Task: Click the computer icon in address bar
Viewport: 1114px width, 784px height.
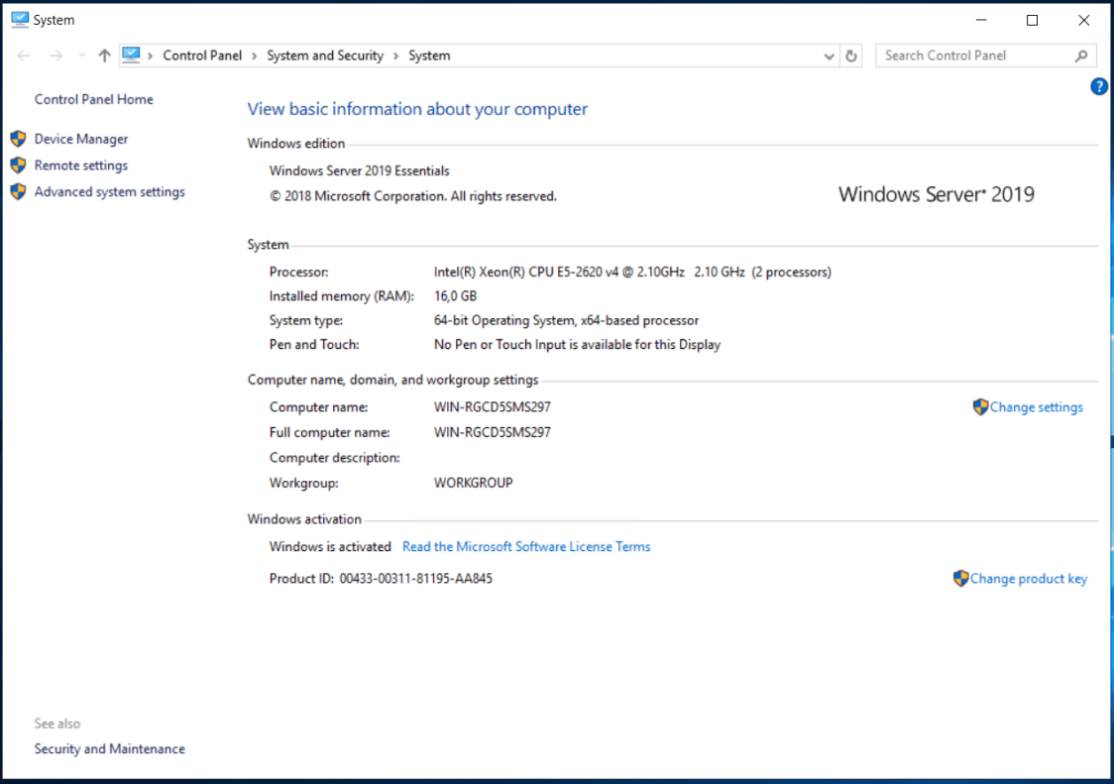Action: 132,55
